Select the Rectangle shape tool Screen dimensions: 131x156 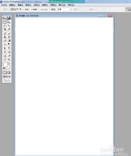9,52
